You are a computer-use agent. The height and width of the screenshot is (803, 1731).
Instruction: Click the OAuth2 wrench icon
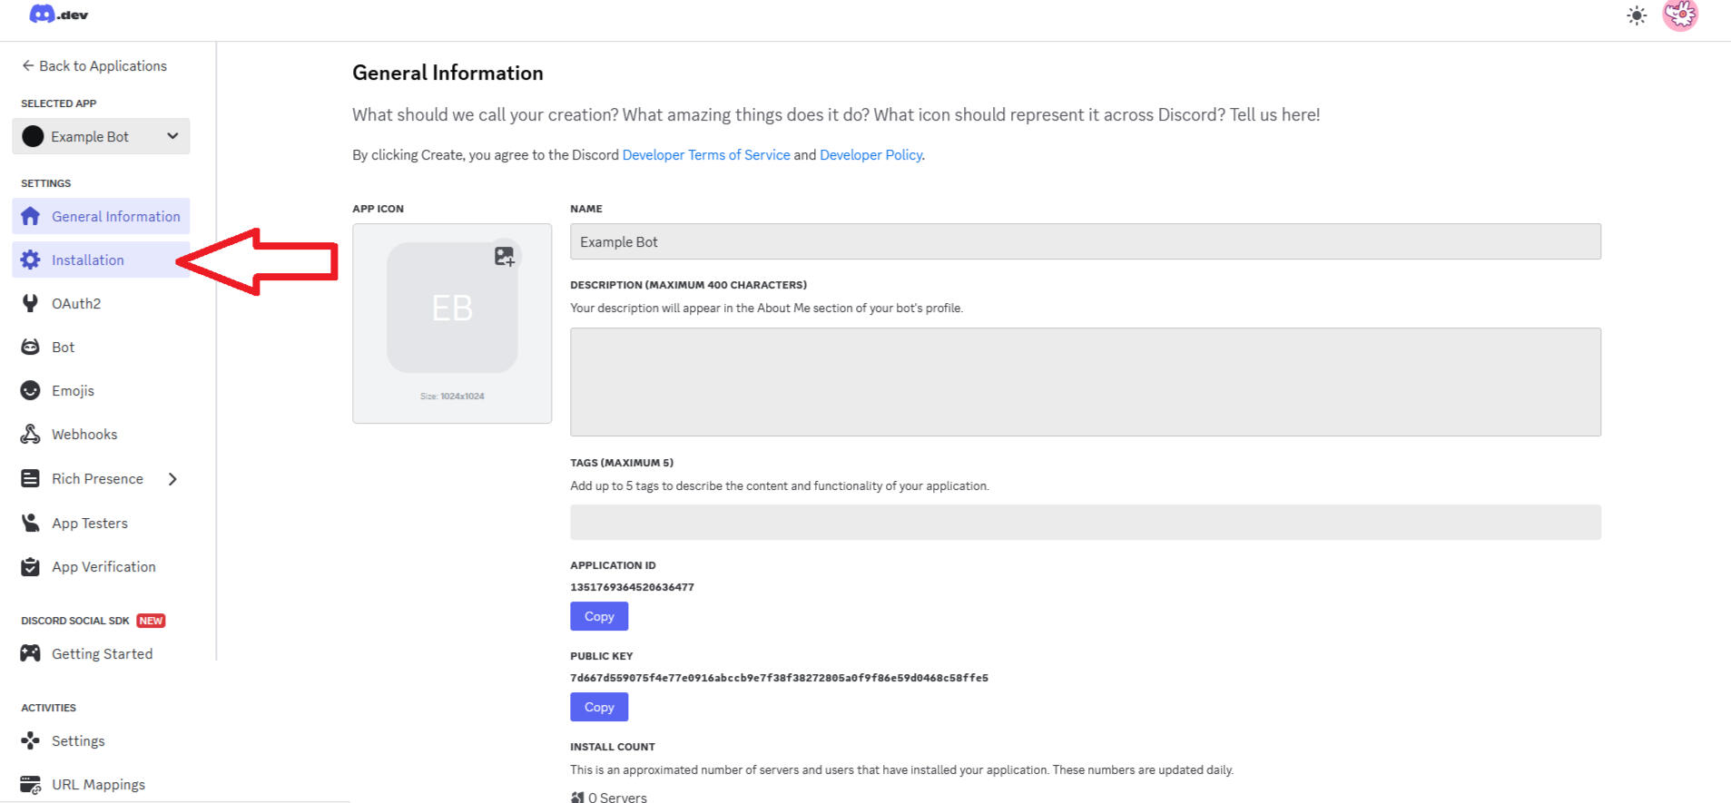coord(31,303)
